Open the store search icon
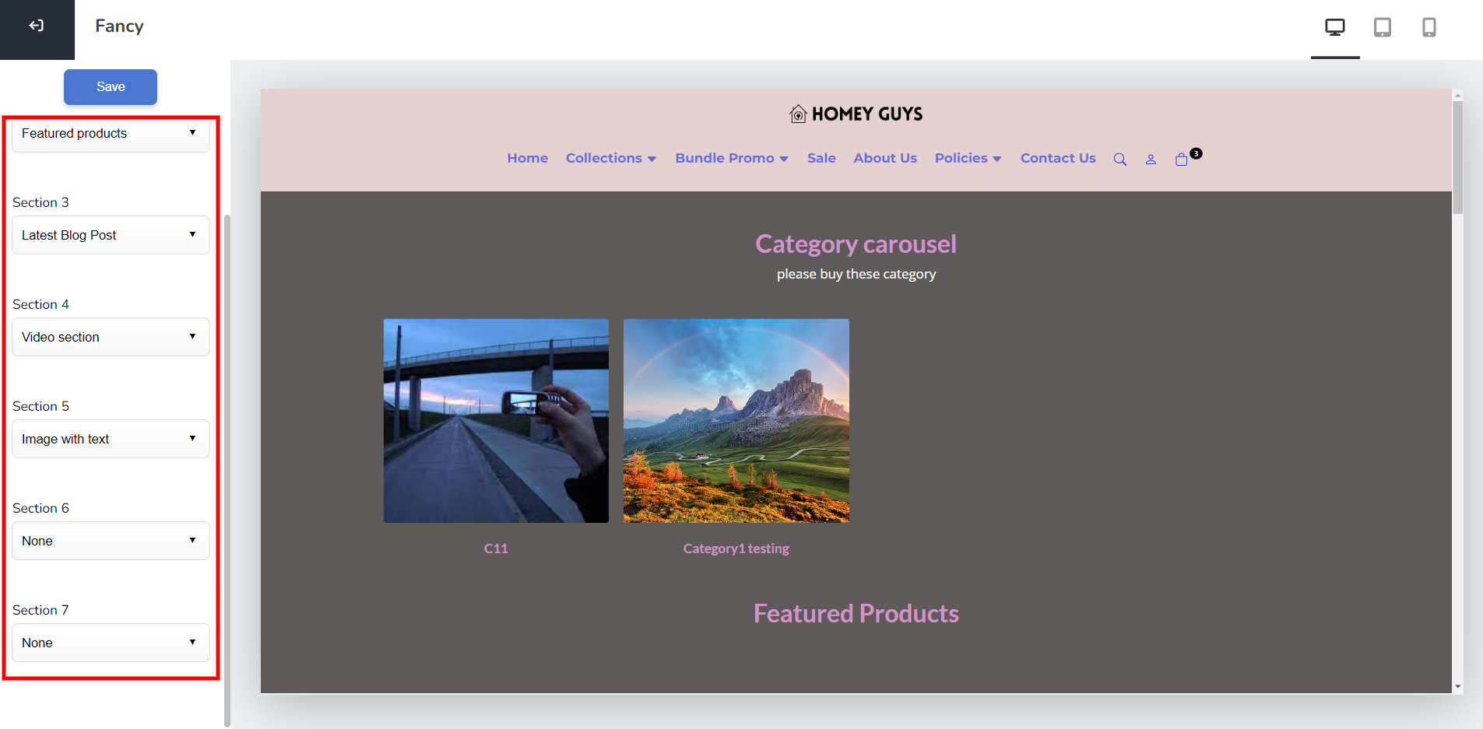The width and height of the screenshot is (1483, 729). click(1120, 159)
